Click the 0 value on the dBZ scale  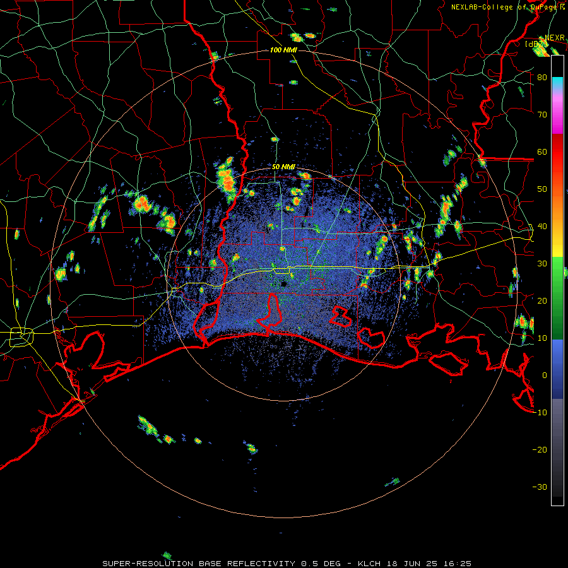click(545, 376)
